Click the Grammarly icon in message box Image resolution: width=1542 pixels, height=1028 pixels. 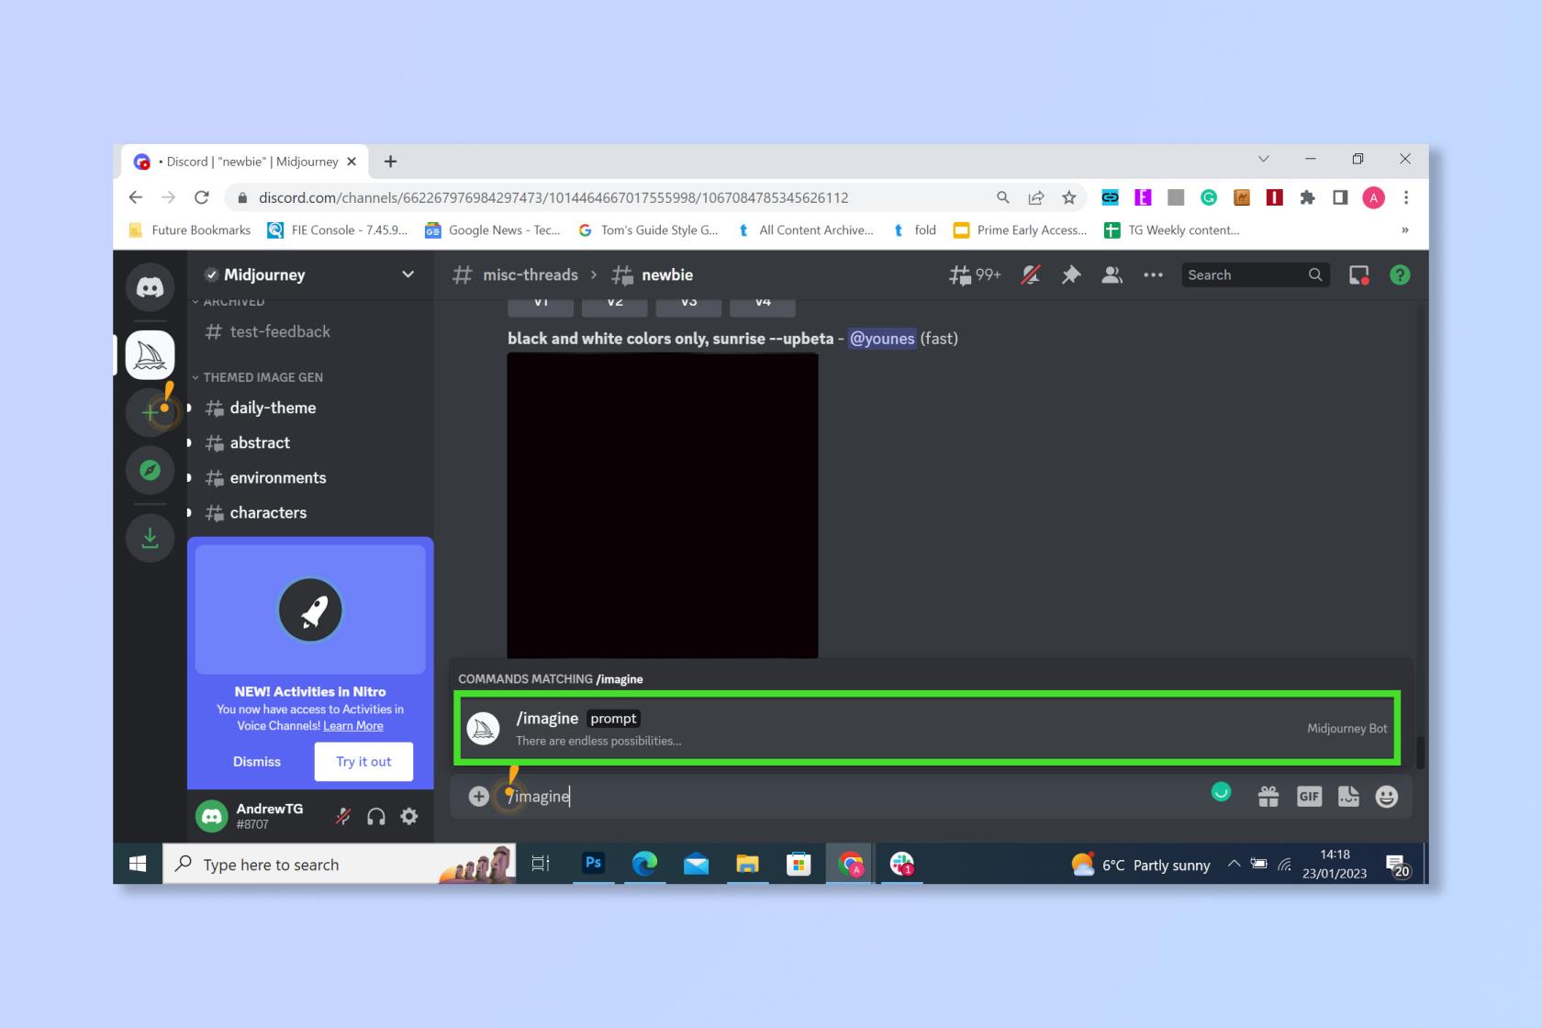coord(1221,792)
